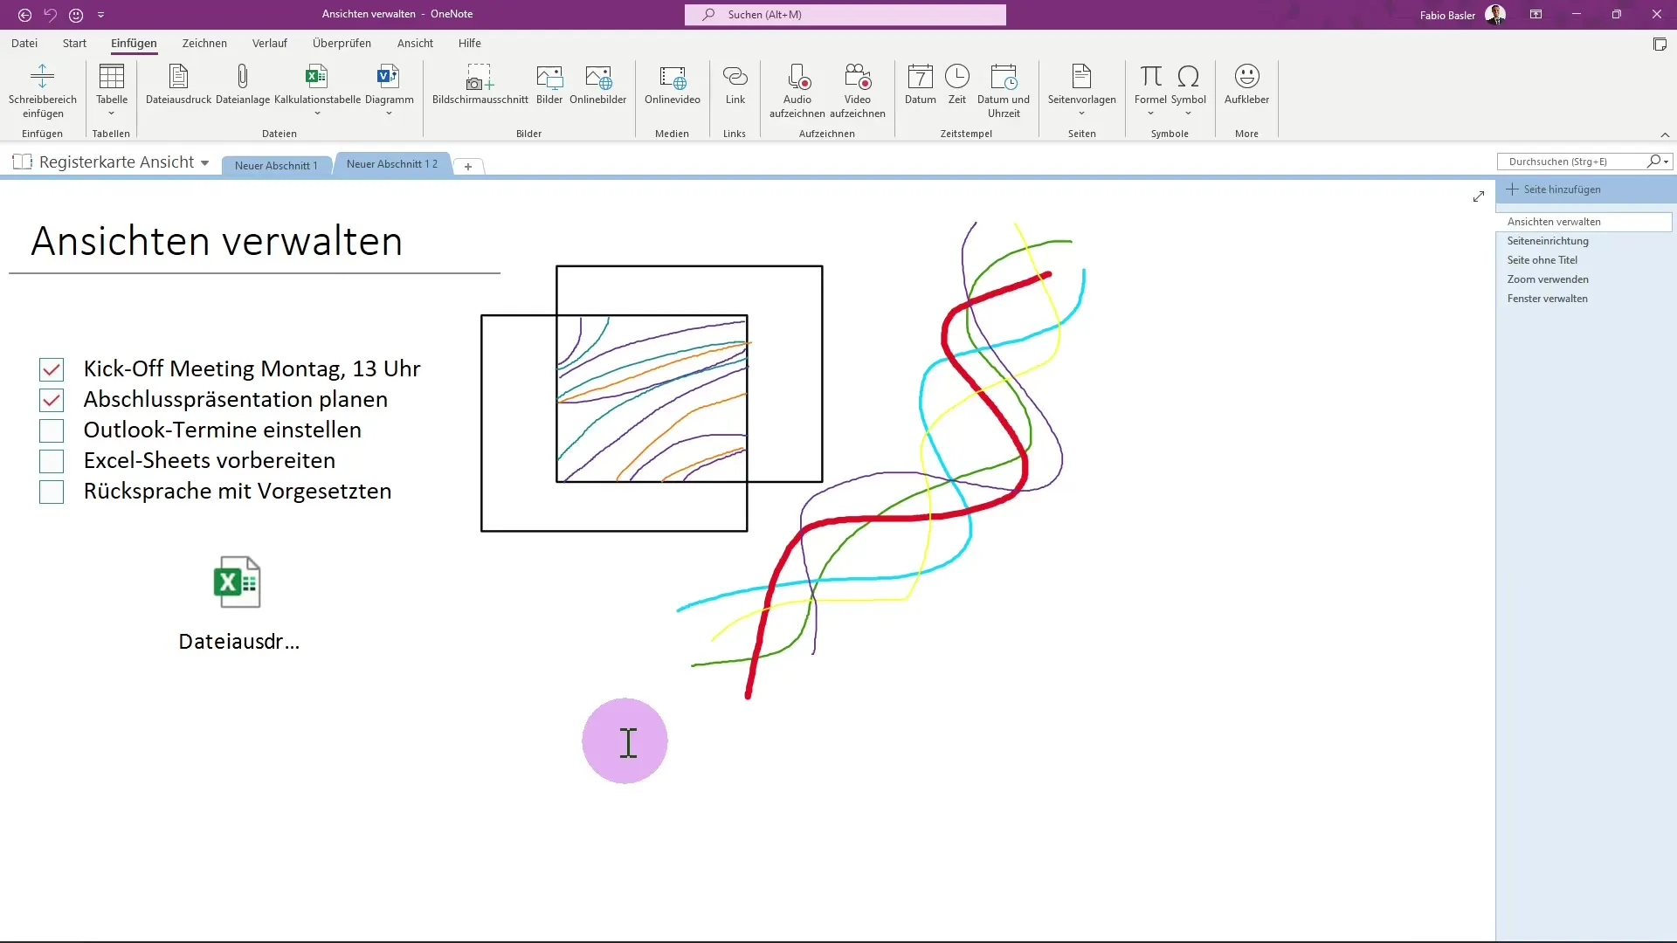Uncheck Kick-Off Meeting Montag checkbox

point(52,369)
